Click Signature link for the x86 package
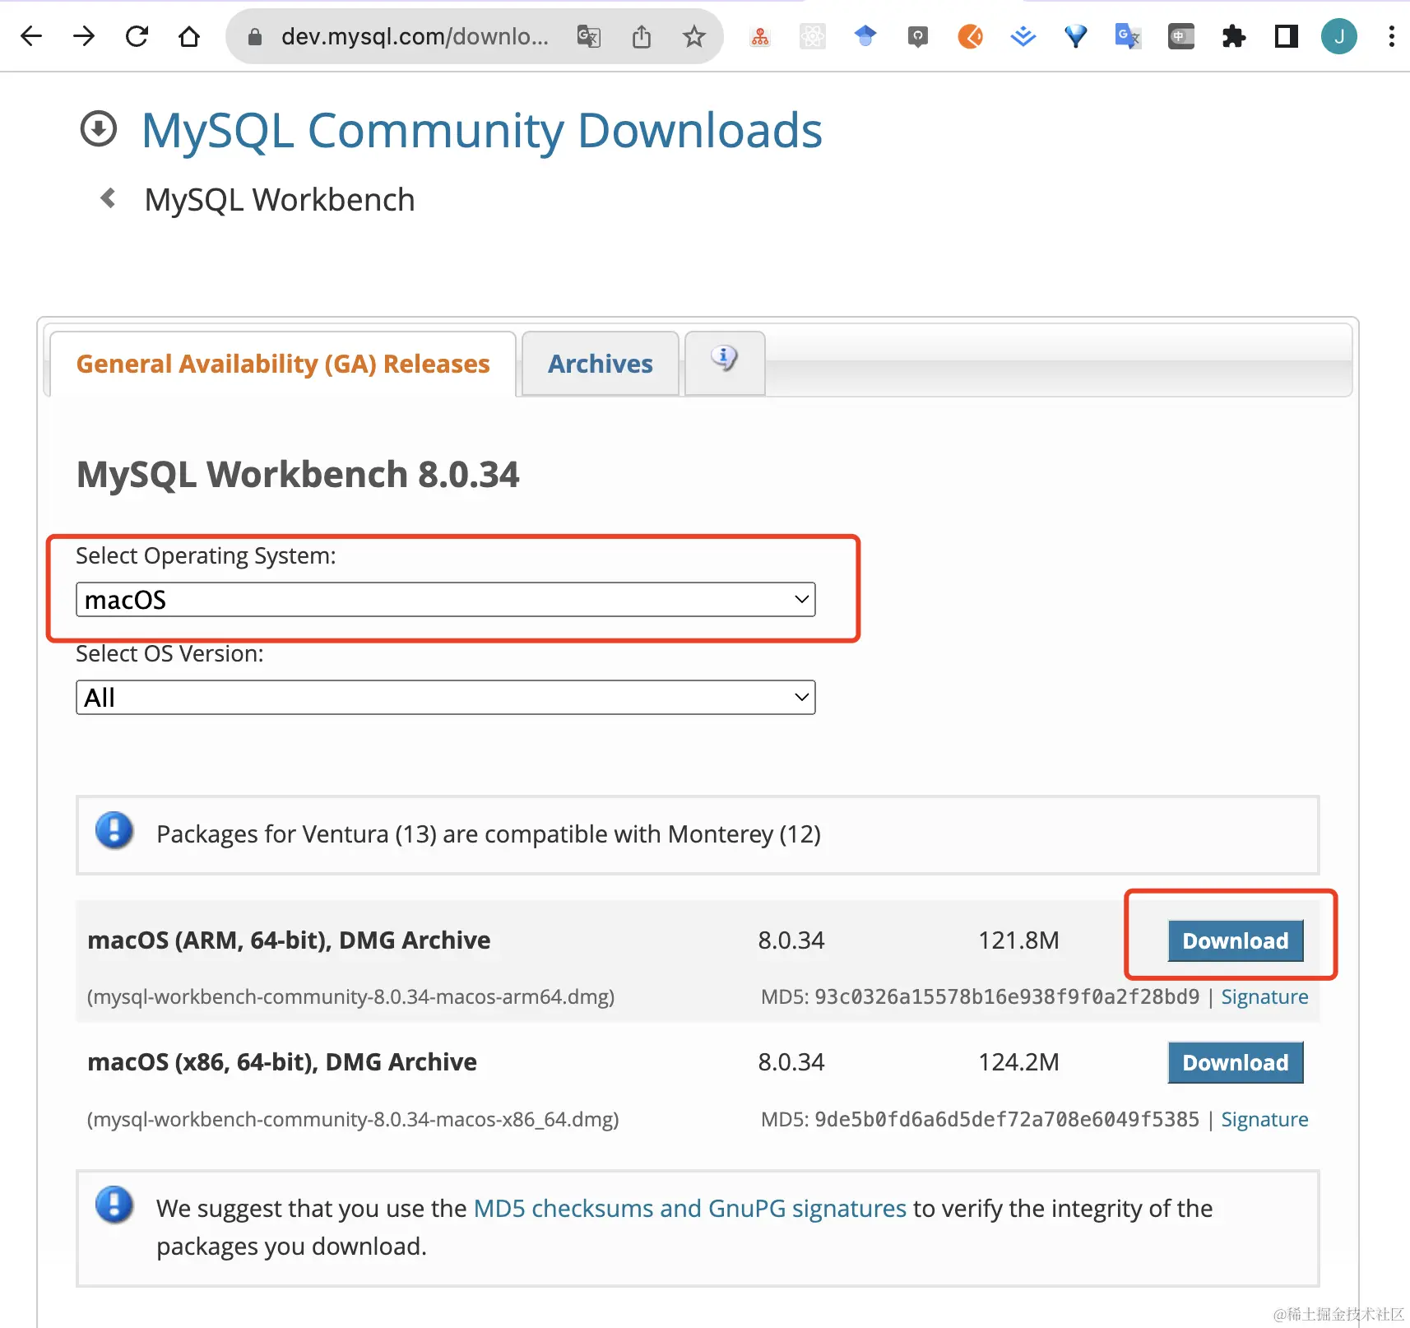The height and width of the screenshot is (1328, 1410). (x=1264, y=1120)
